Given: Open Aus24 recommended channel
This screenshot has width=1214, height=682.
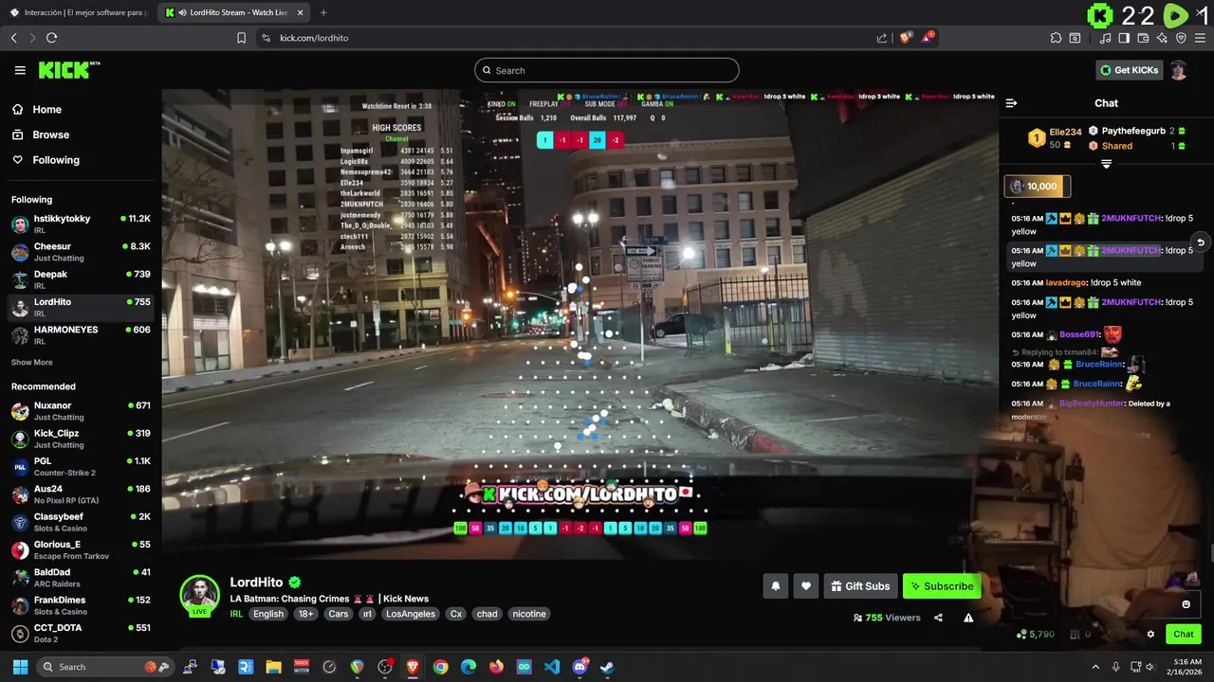Looking at the screenshot, I should click(81, 494).
